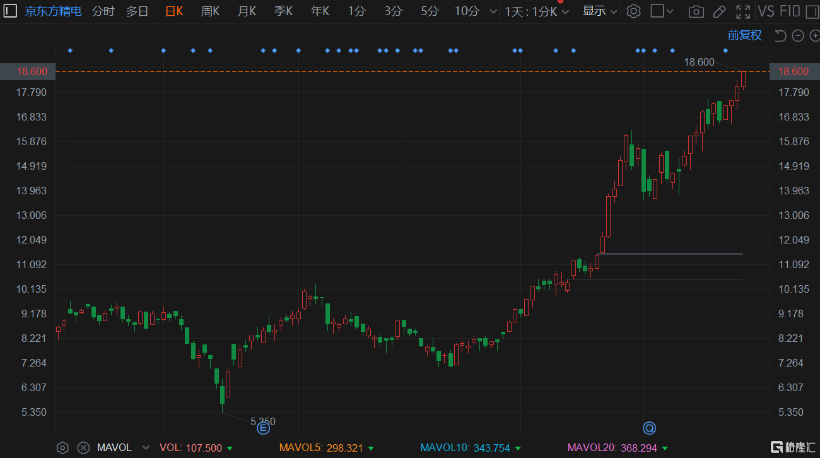Viewport: 820px width, 458px height.
Task: Expand MAVOL20 368.294 value arrow
Action: 665,448
